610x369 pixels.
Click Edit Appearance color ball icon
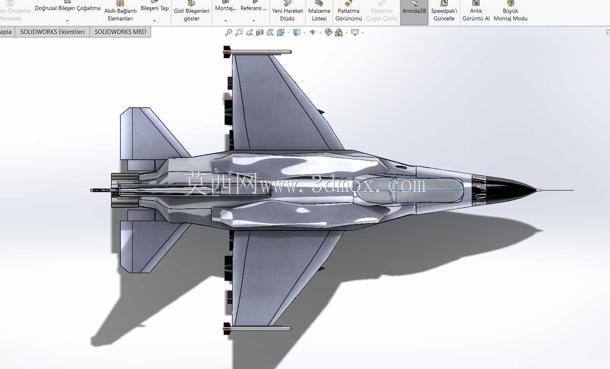(x=329, y=32)
